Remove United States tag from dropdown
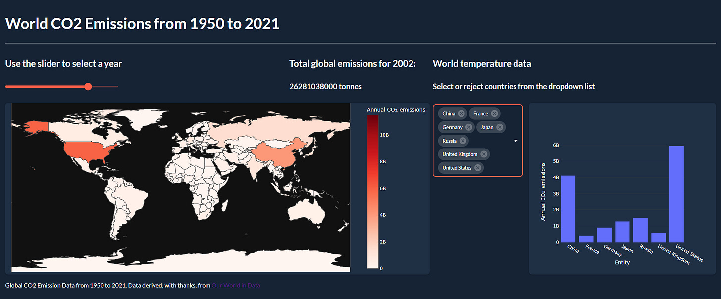The width and height of the screenshot is (721, 299). click(x=478, y=168)
